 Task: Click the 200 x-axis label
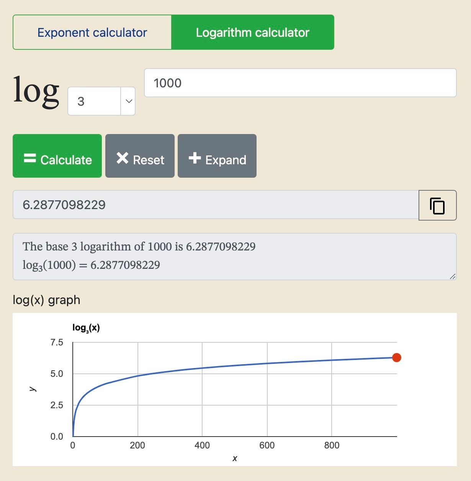(x=137, y=445)
